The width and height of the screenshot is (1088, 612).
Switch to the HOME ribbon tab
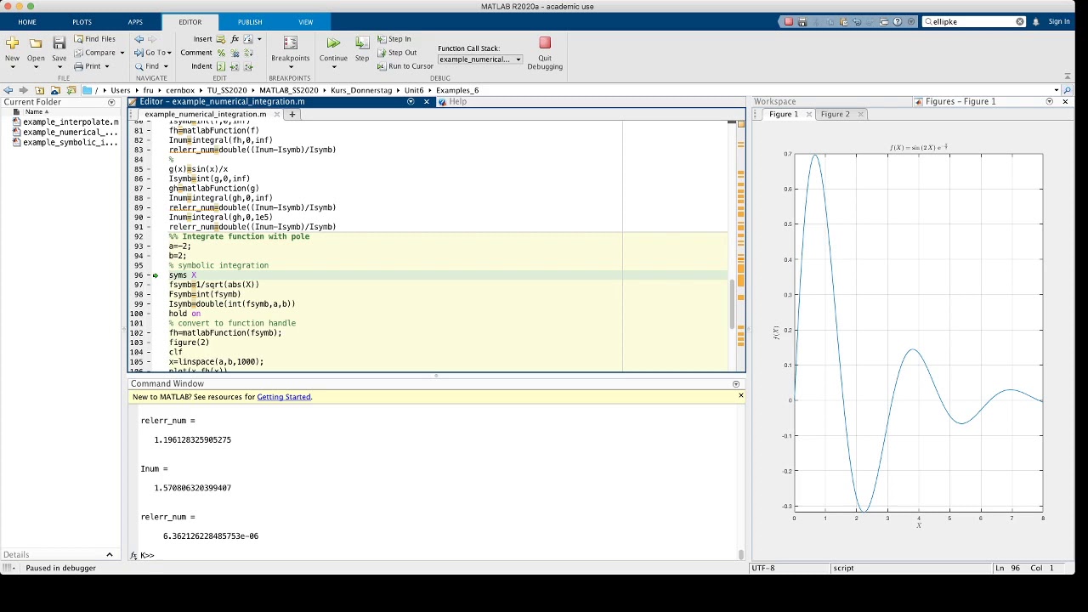(27, 22)
